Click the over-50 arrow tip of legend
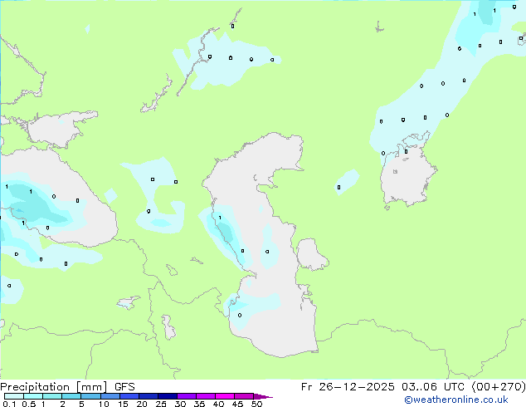526x407 pixels. click(x=263, y=396)
